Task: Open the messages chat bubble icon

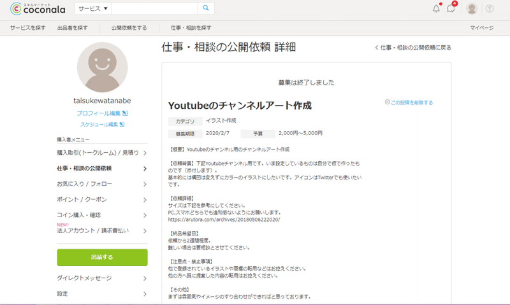Action: pos(451,9)
